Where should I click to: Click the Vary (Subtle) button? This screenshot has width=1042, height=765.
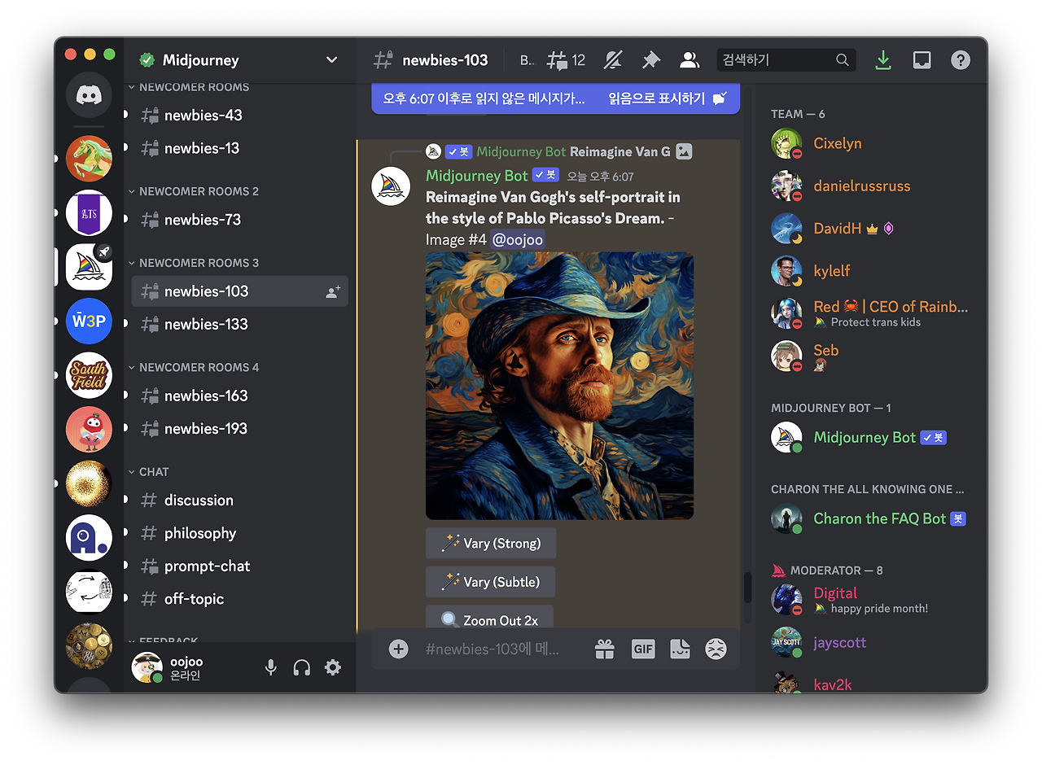pos(490,582)
